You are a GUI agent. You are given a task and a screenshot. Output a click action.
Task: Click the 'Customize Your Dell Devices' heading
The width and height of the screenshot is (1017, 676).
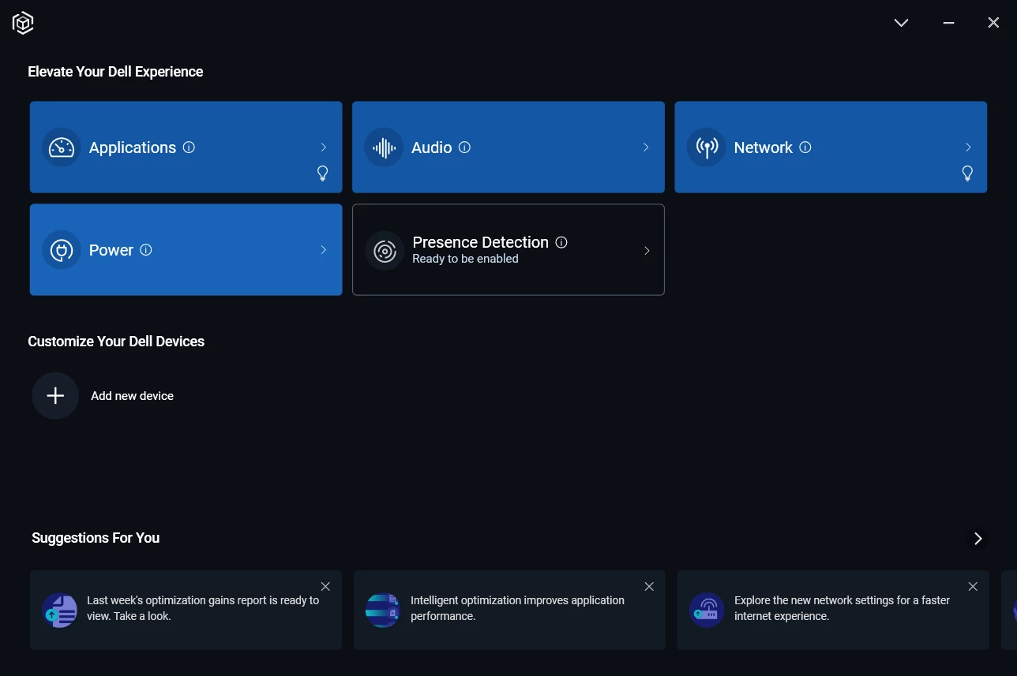[x=116, y=342]
